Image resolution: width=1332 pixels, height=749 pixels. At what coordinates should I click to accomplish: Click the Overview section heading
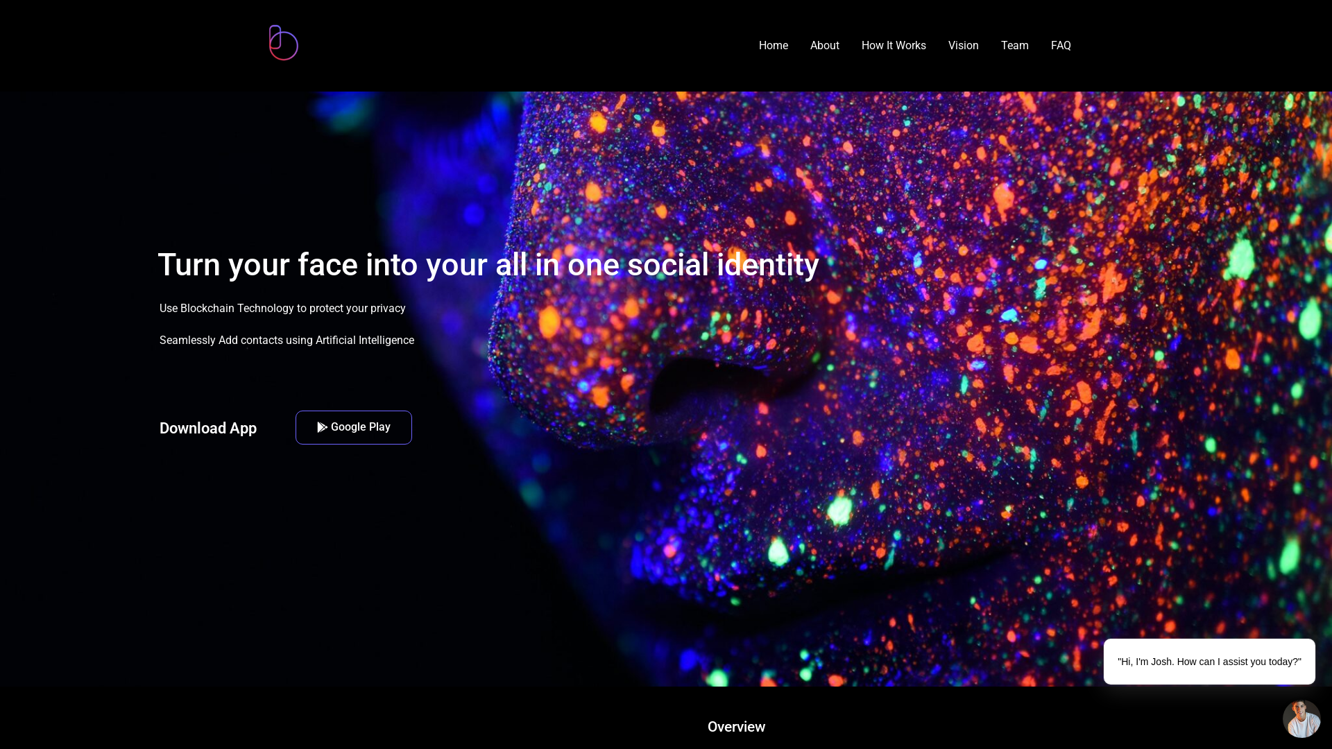pyautogui.click(x=736, y=727)
